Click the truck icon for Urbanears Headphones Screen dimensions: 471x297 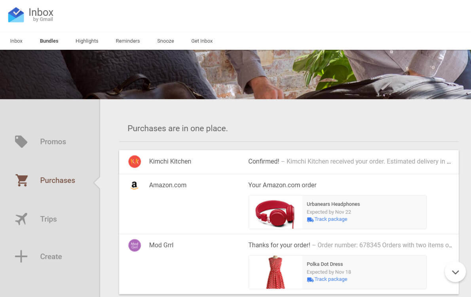pyautogui.click(x=310, y=220)
